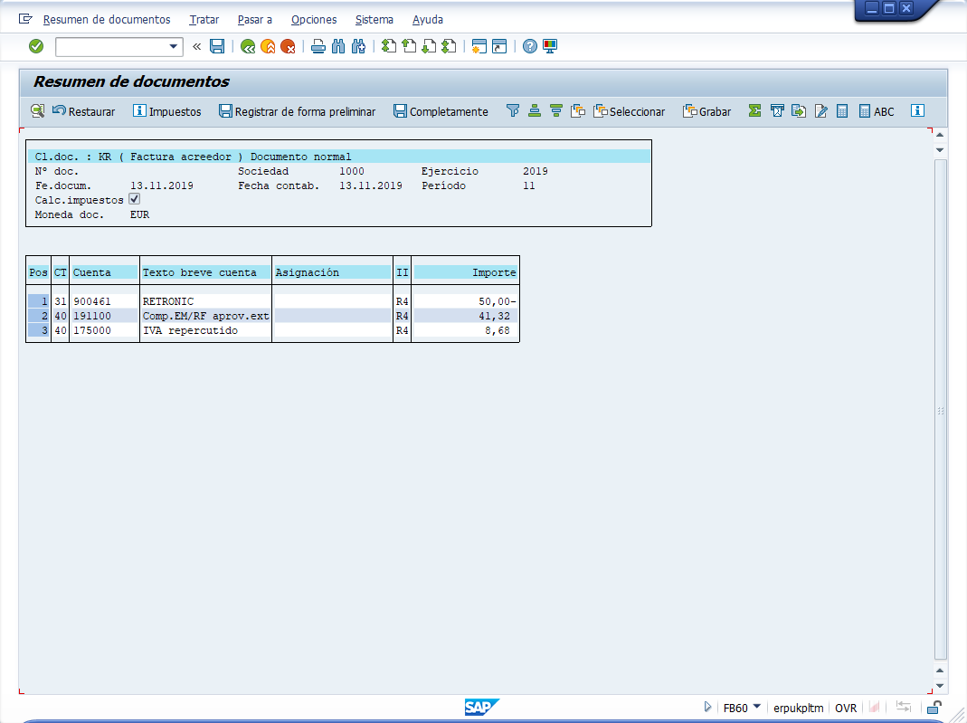Screen dimensions: 967x723
Task: Click the green Sigma totals icon
Action: [x=754, y=111]
